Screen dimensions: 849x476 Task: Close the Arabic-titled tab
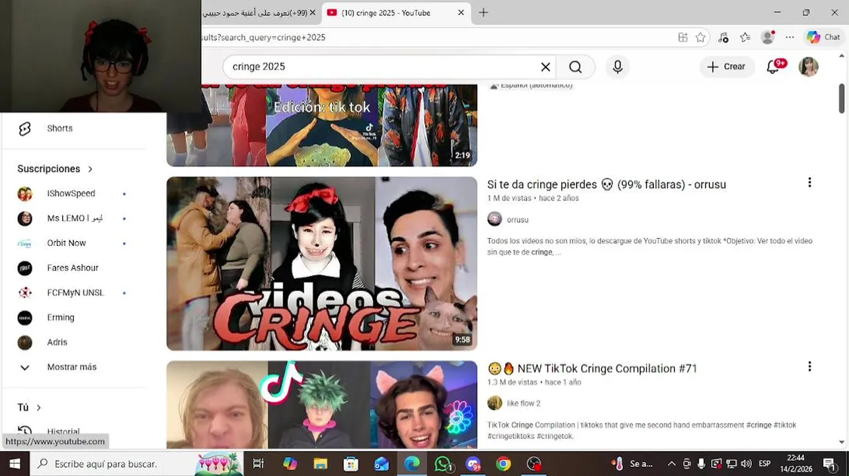[313, 13]
